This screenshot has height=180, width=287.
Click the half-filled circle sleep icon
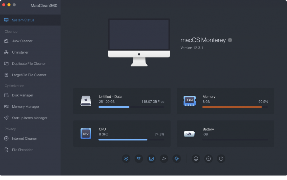[196, 159]
